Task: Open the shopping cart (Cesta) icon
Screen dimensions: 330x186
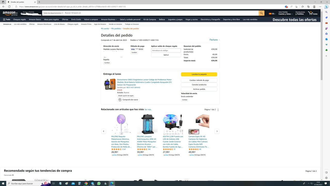Action: 313,13
